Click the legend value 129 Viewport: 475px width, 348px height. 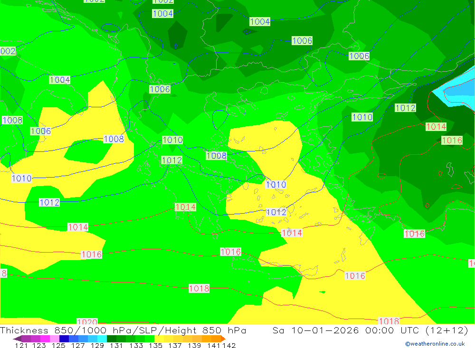coord(97,345)
